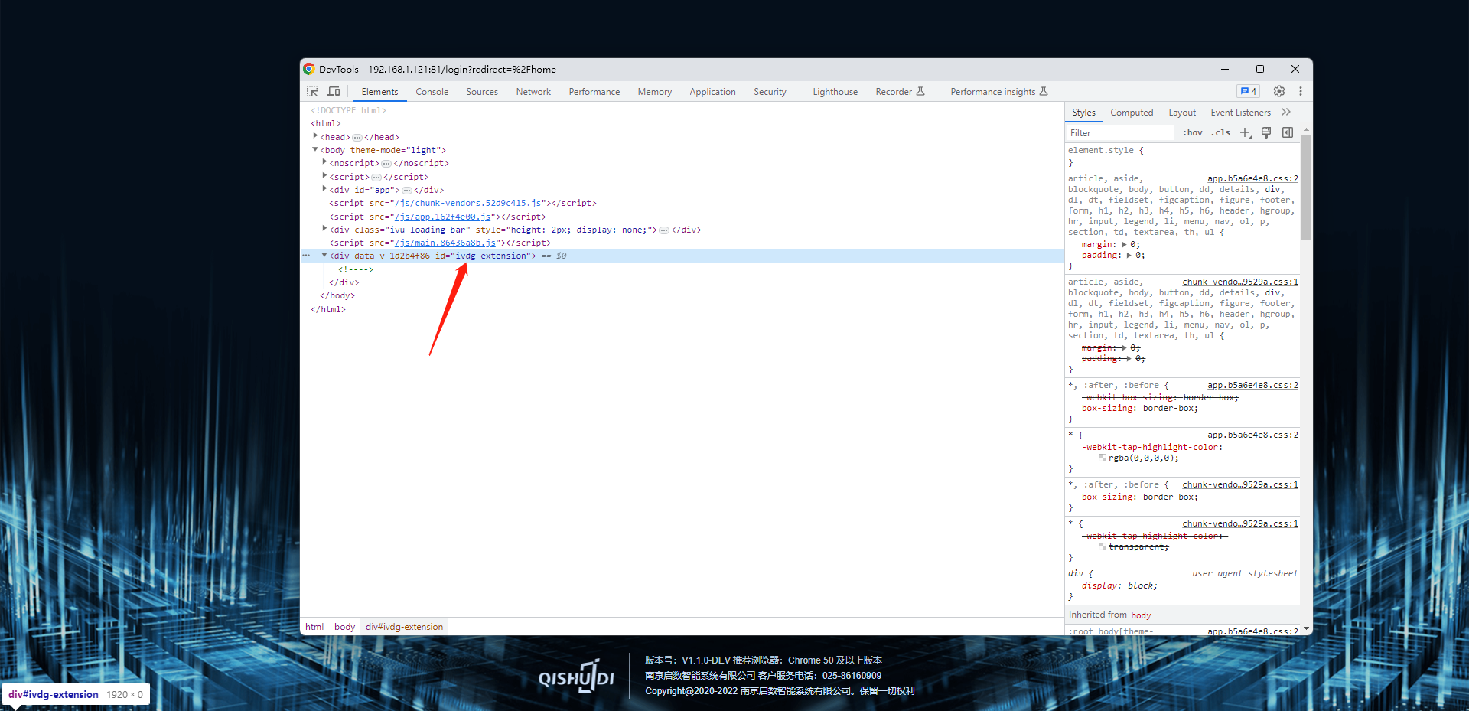
Task: Click the ellipsis in the ivu-loading-bar div
Action: tap(664, 230)
